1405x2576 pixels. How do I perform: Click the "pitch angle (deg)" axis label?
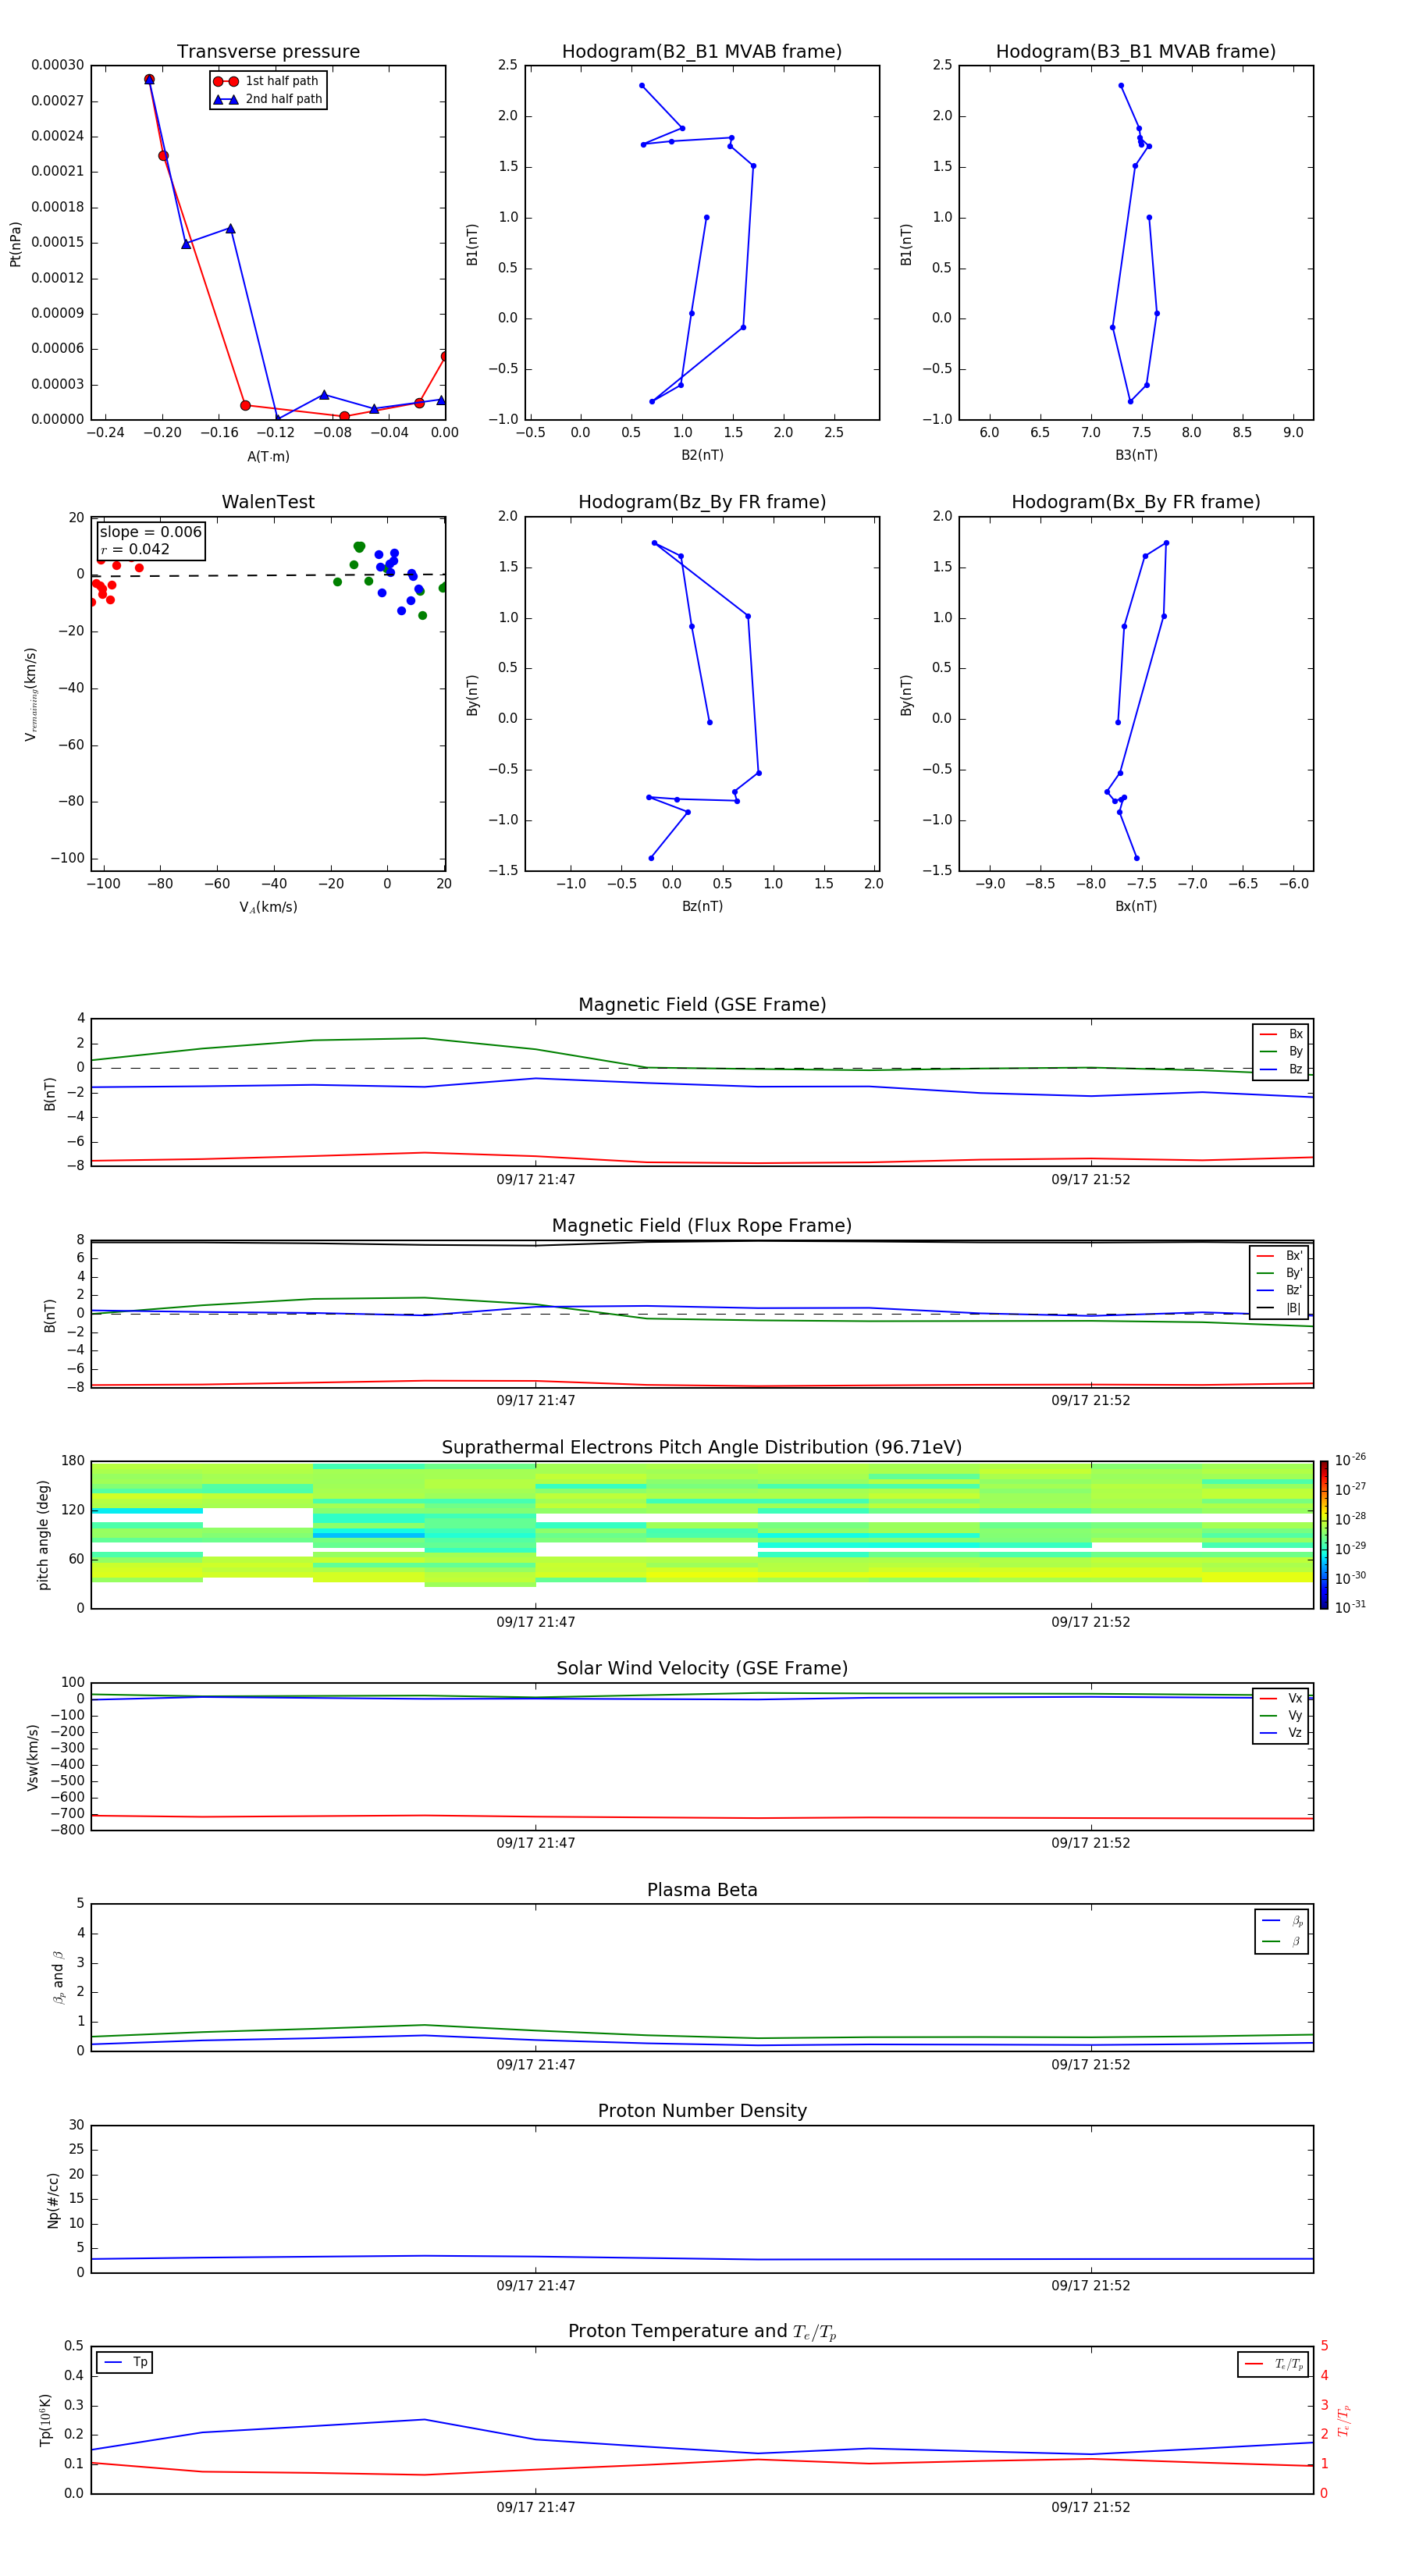click(x=43, y=1535)
